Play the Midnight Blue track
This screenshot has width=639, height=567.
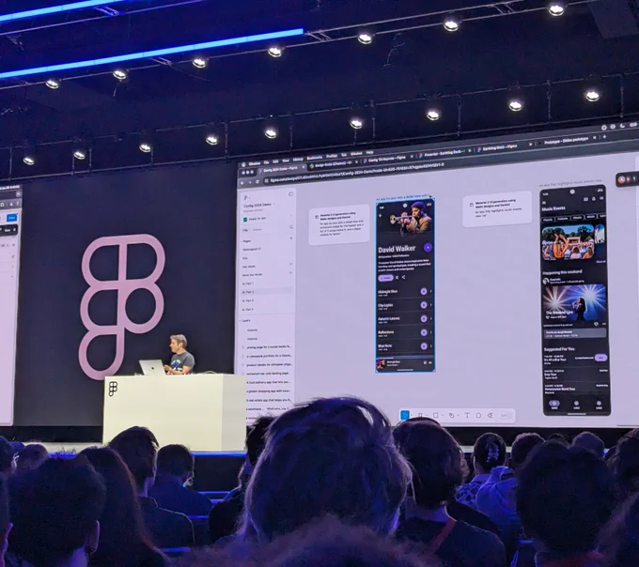pyautogui.click(x=424, y=291)
